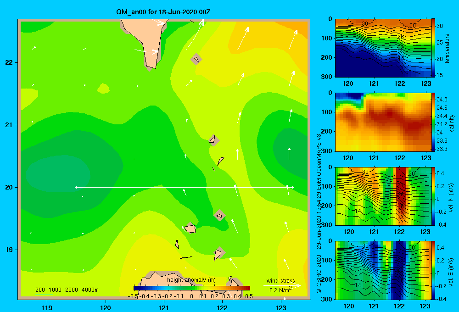Click the vel. E (m/s) colorbar
Screen dimensions: 459x312
[x=433, y=270]
